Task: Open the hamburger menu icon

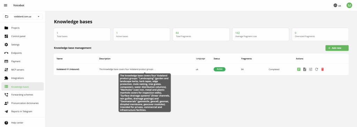Action: [6, 5]
